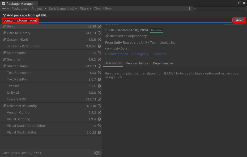
Task: Switch to the Dependencies tab
Action: (x=163, y=63)
